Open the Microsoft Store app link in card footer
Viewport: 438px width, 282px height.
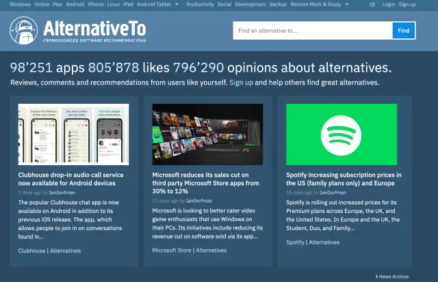coord(172,250)
